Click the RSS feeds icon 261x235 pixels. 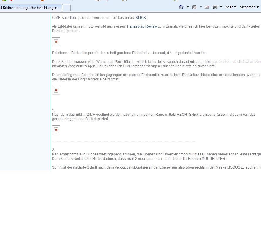194,7
